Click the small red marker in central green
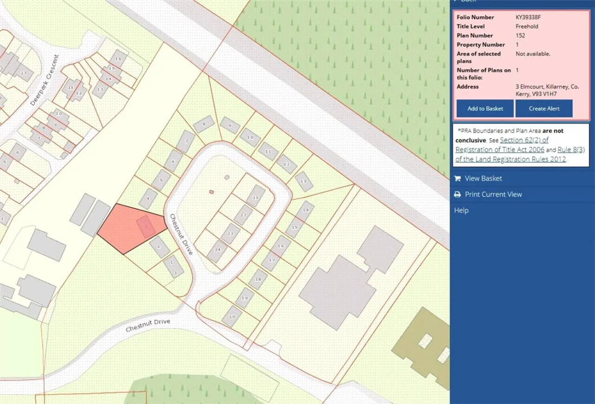The width and height of the screenshot is (595, 404). coord(212,192)
